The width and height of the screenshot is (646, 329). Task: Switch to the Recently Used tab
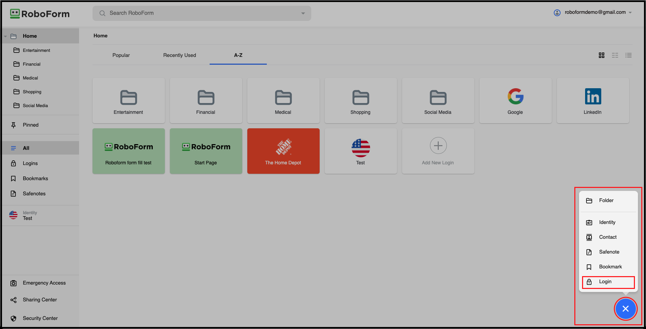coord(179,55)
